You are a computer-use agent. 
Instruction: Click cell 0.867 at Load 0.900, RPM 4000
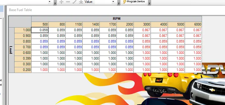coord(159,36)
